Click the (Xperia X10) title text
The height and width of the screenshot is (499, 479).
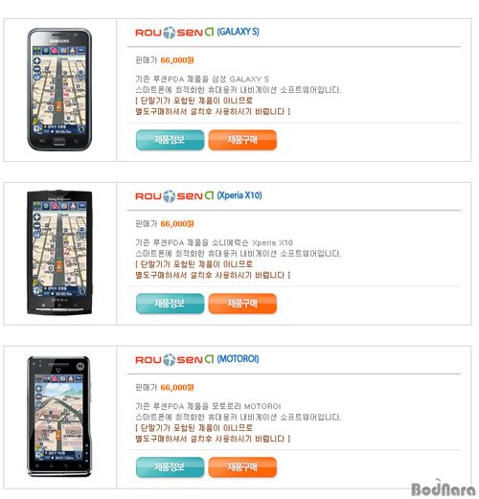point(239,195)
